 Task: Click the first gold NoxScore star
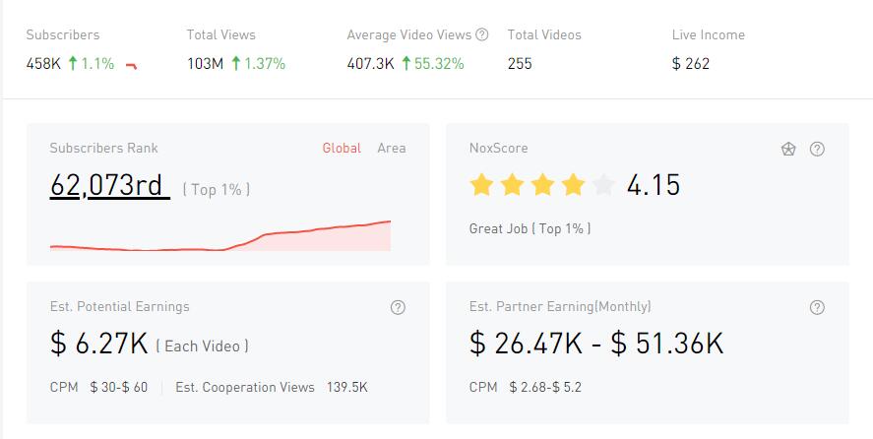(481, 184)
